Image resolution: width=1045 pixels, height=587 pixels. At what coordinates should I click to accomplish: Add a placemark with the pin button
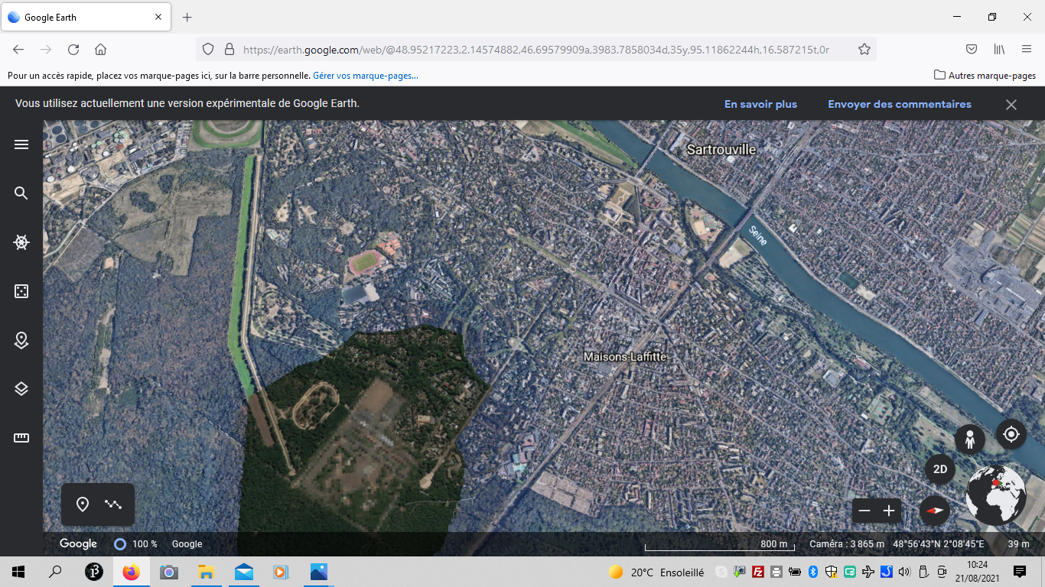[x=83, y=504]
